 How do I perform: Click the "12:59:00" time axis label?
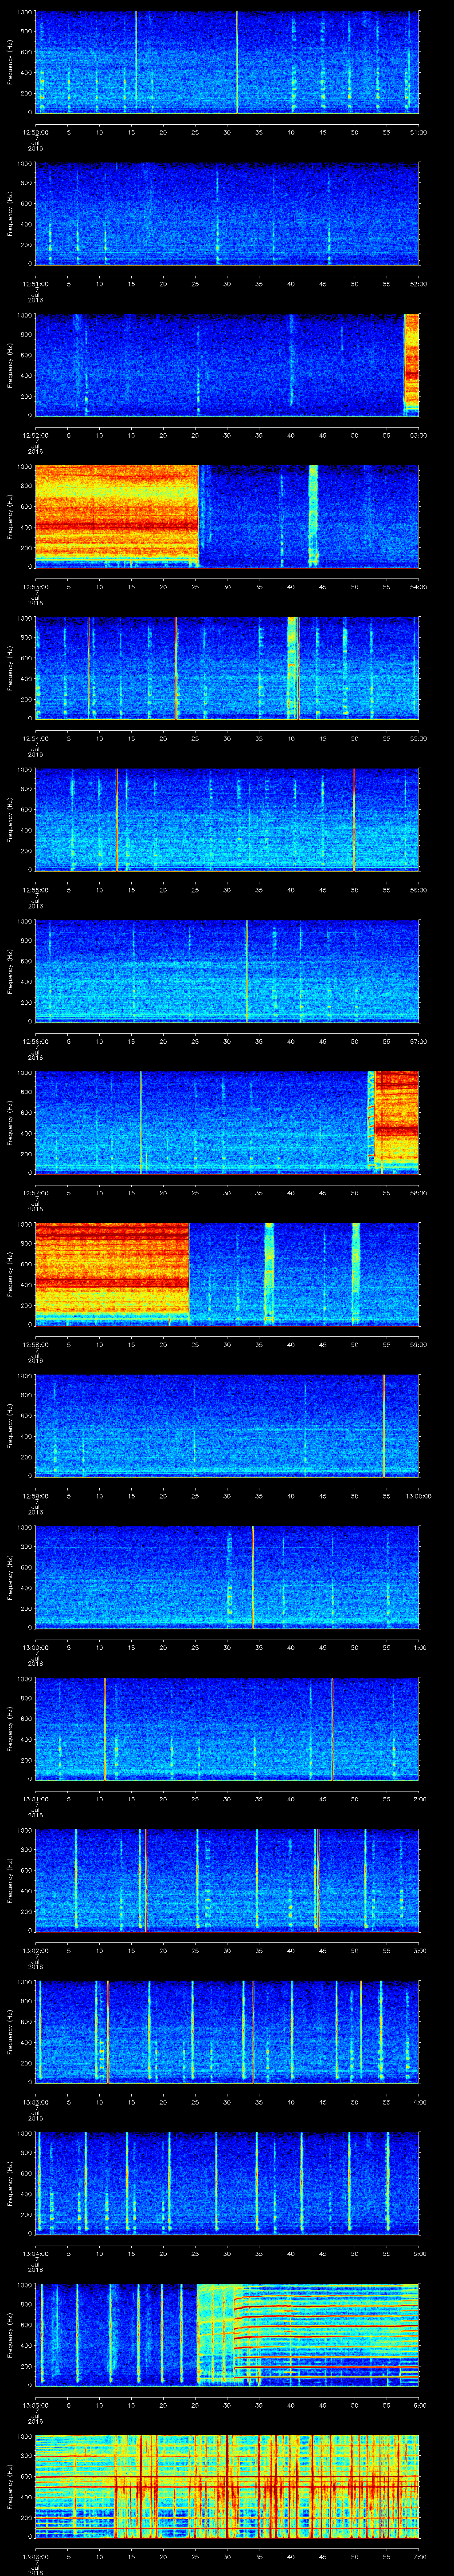(x=35, y=1495)
